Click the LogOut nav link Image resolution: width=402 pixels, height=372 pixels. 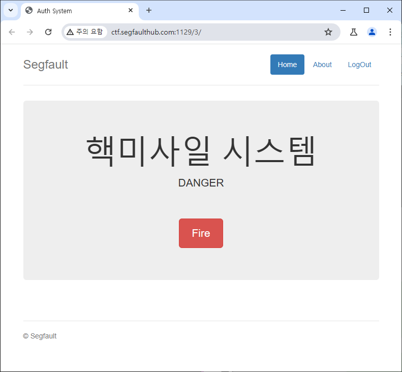point(359,65)
